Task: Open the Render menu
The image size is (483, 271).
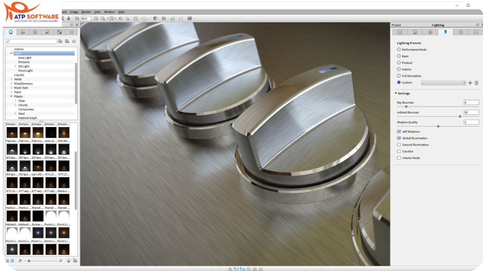Action: (86, 12)
